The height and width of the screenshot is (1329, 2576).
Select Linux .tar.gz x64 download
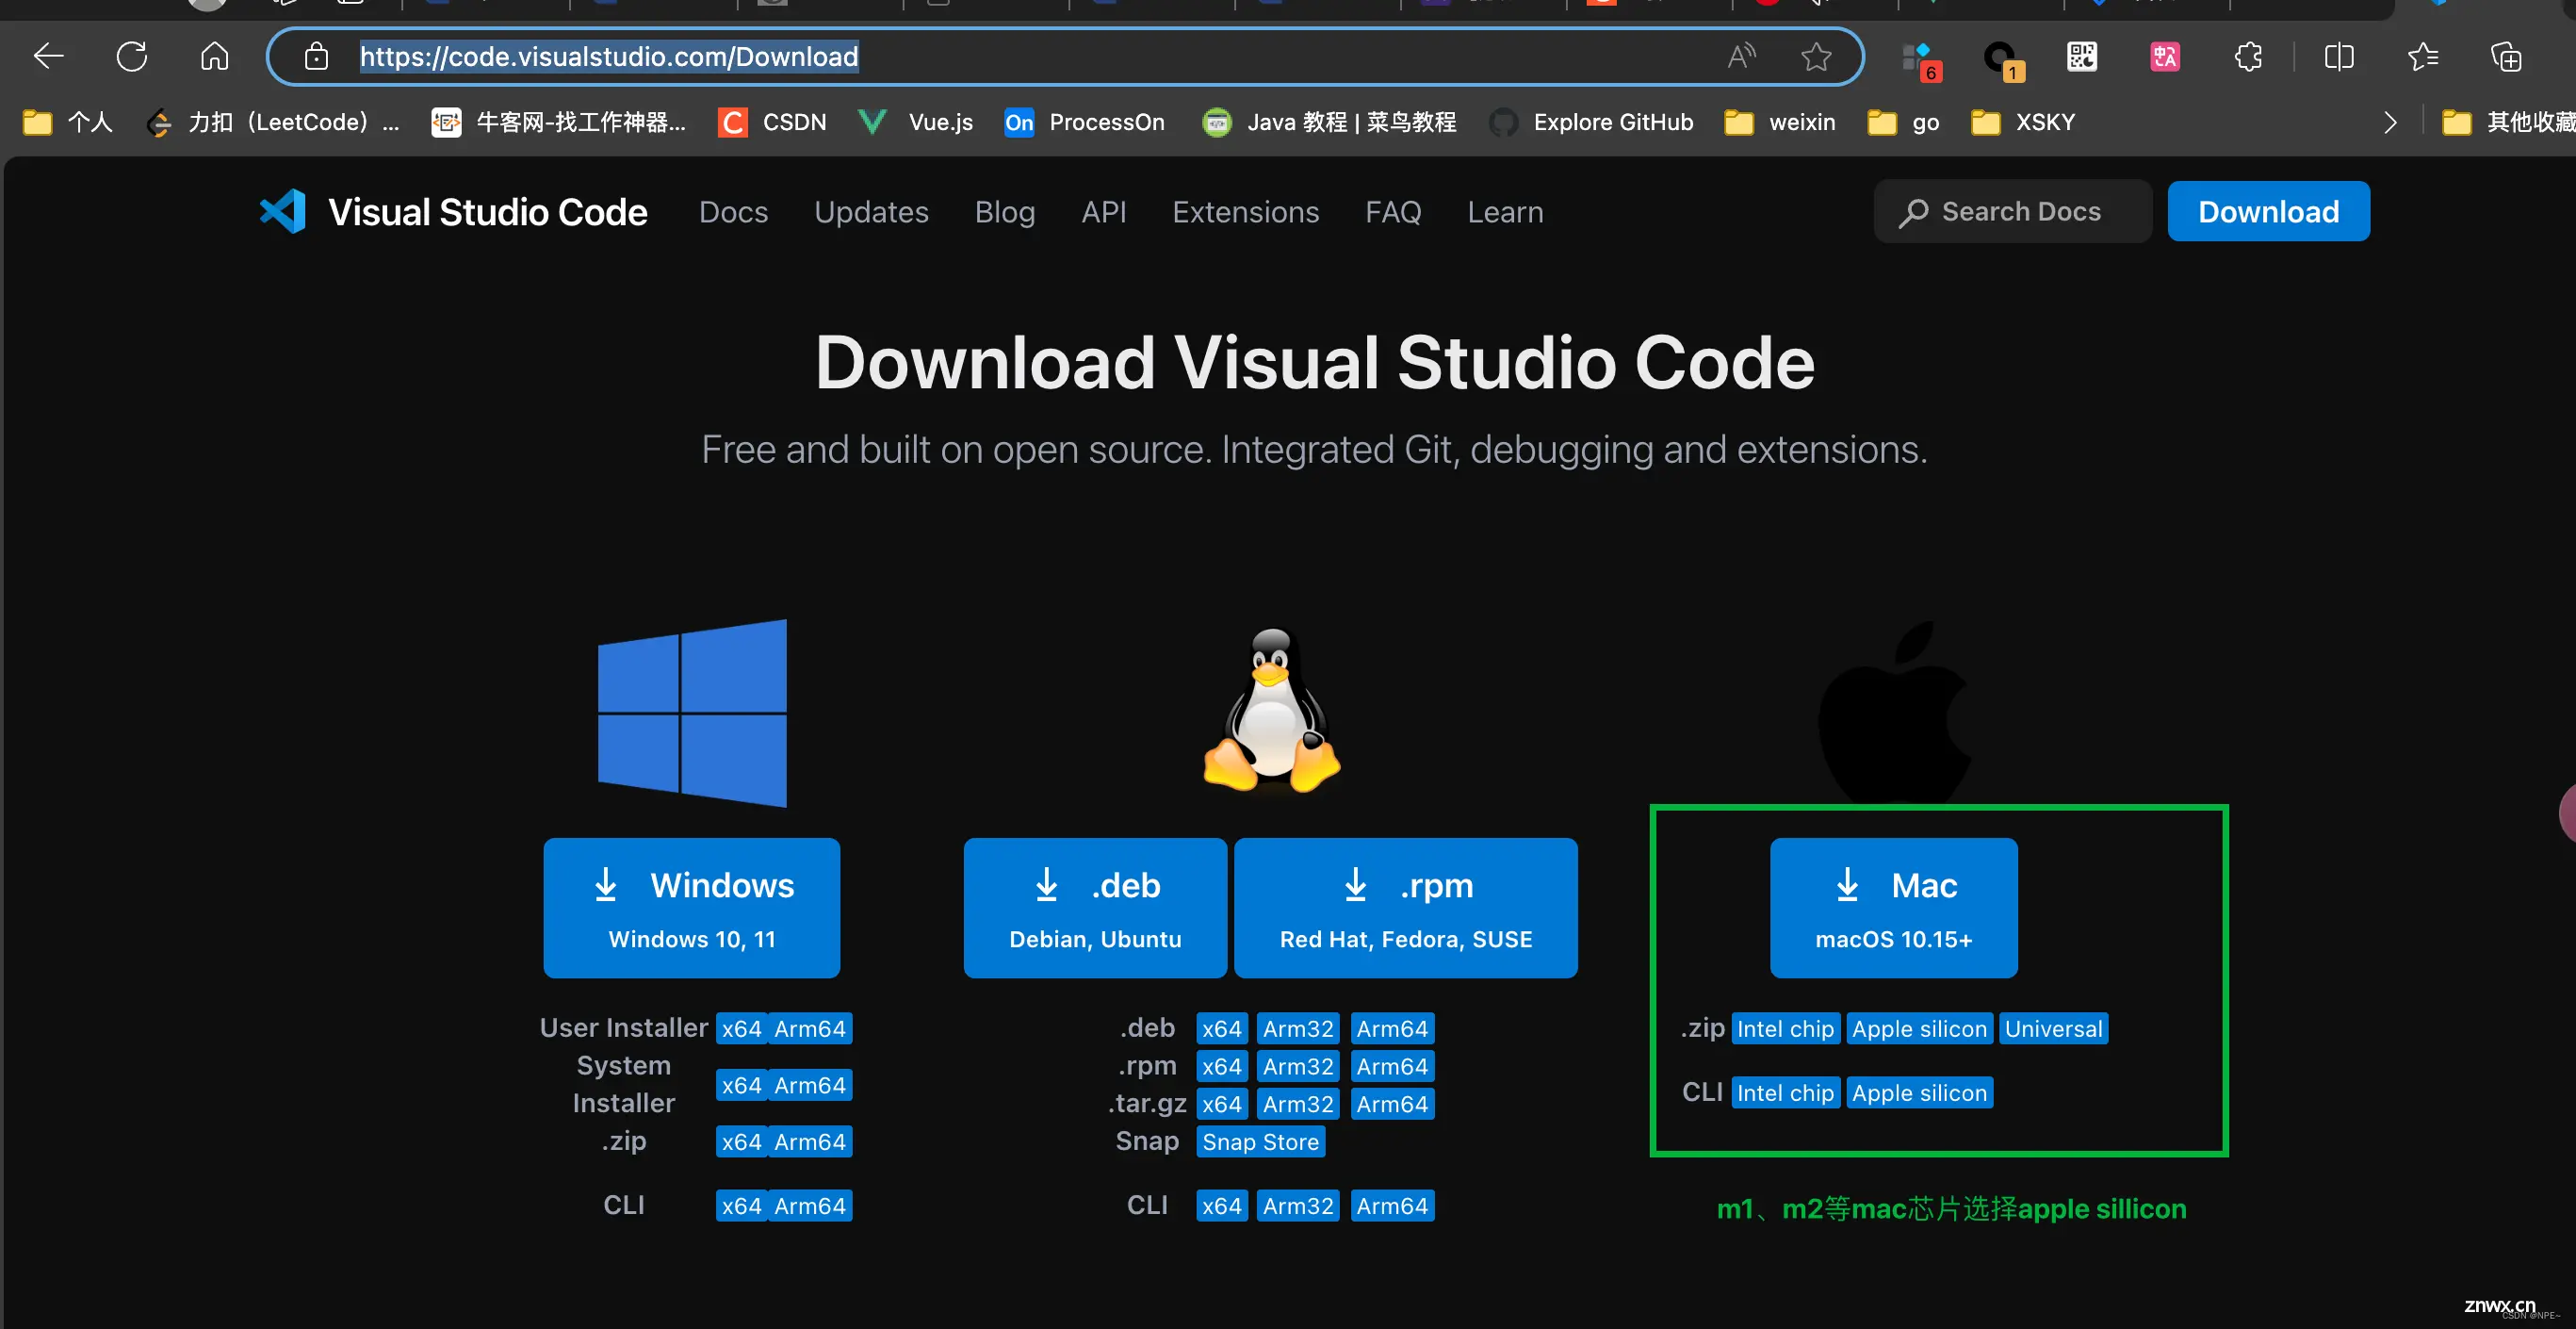pos(1222,1104)
